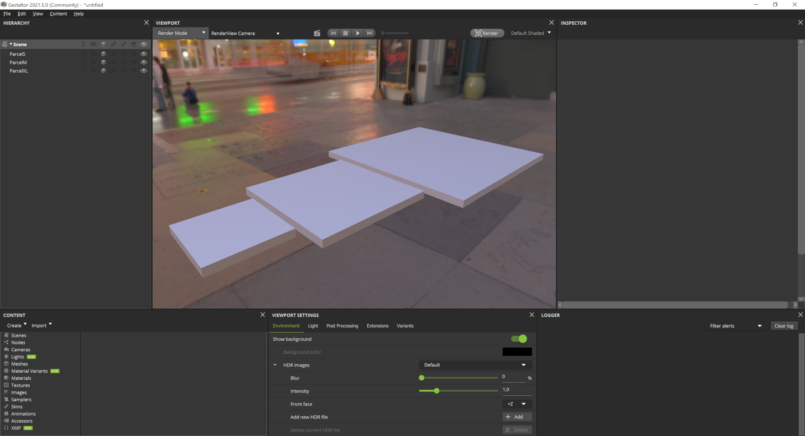Image resolution: width=805 pixels, height=436 pixels.
Task: Click the animation timeline slider
Action: (394, 33)
